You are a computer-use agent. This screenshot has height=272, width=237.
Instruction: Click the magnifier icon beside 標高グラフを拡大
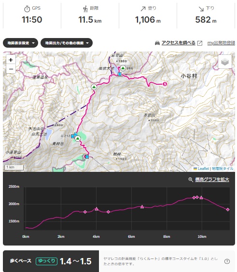click(x=191, y=180)
